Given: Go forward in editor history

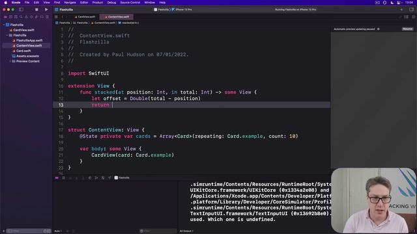Looking at the screenshot, I should [x=66, y=17].
